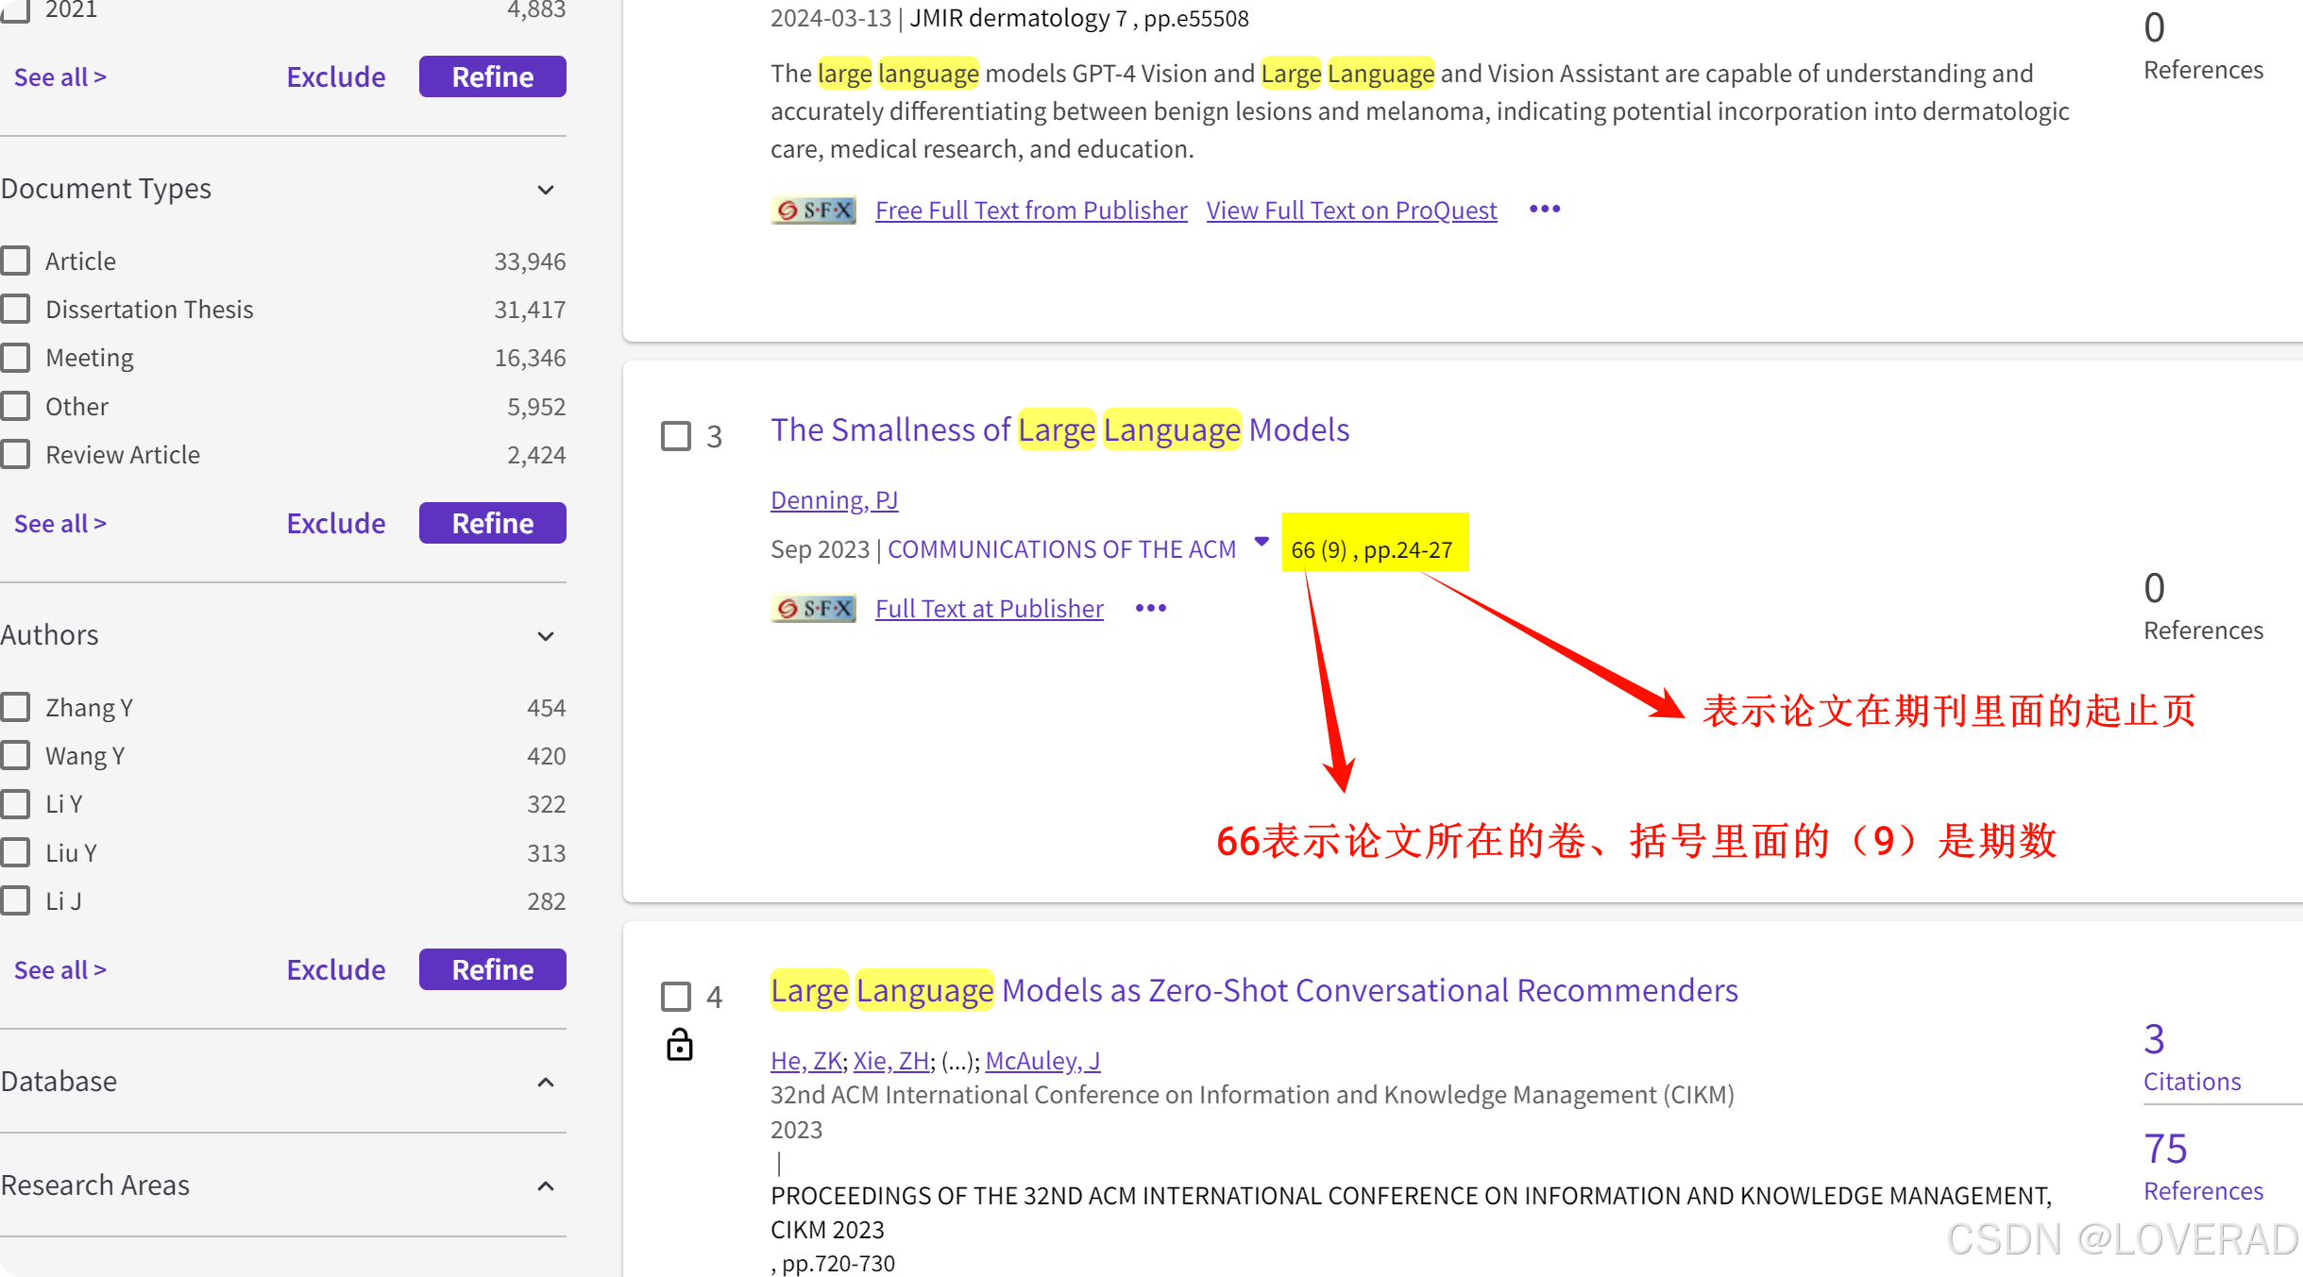Click Exclude under the Authors filter
The width and height of the screenshot is (2303, 1277).
(335, 969)
